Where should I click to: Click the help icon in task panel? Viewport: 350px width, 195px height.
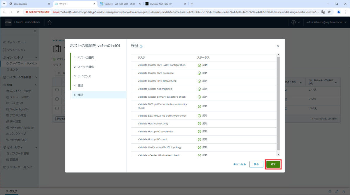click(330, 192)
